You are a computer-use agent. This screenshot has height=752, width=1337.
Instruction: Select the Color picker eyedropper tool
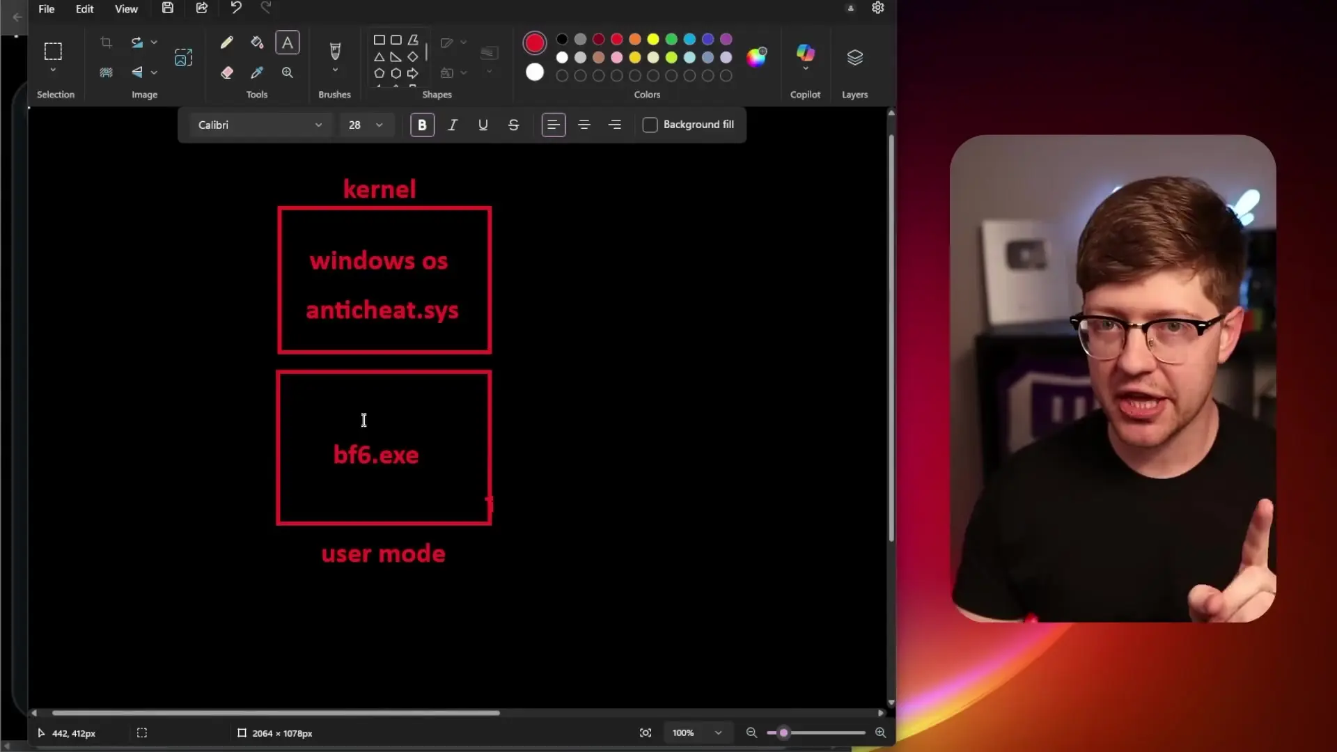click(x=257, y=72)
